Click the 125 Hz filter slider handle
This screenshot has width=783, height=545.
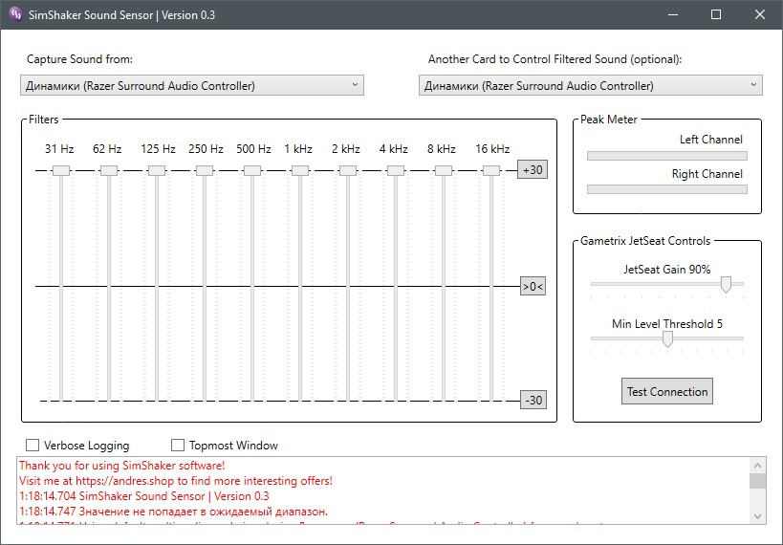(157, 170)
